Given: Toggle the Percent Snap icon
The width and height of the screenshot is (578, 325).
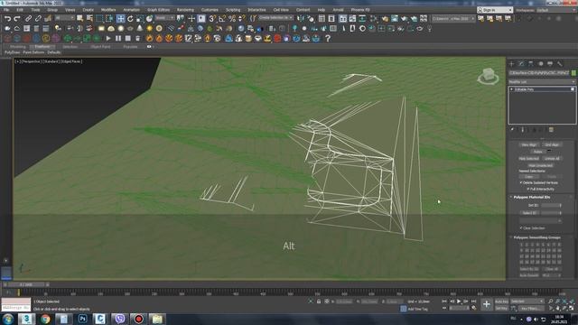Looking at the screenshot, I should 232,18.
